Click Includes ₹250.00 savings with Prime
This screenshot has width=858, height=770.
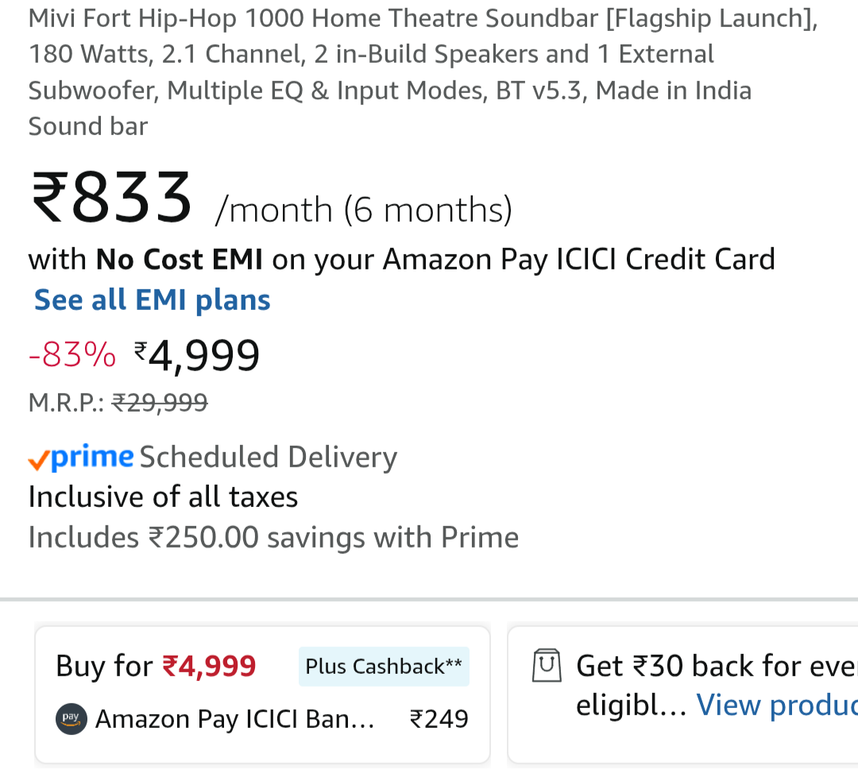click(273, 538)
